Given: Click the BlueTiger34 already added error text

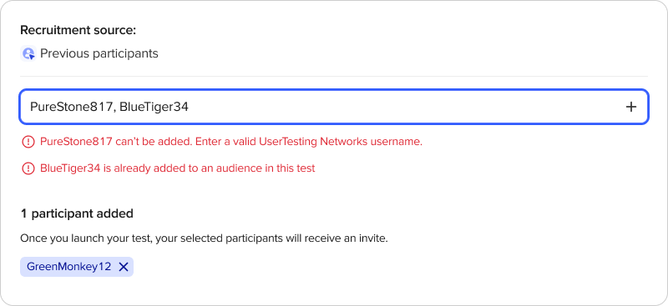Looking at the screenshot, I should pos(178,168).
